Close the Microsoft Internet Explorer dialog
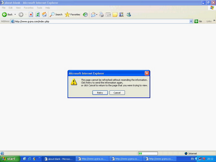The image size is (216, 162). point(147,73)
